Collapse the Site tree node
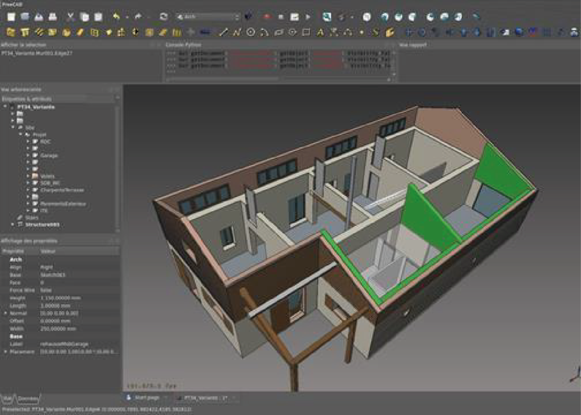Viewport: 581px width, 415px height. (13, 128)
